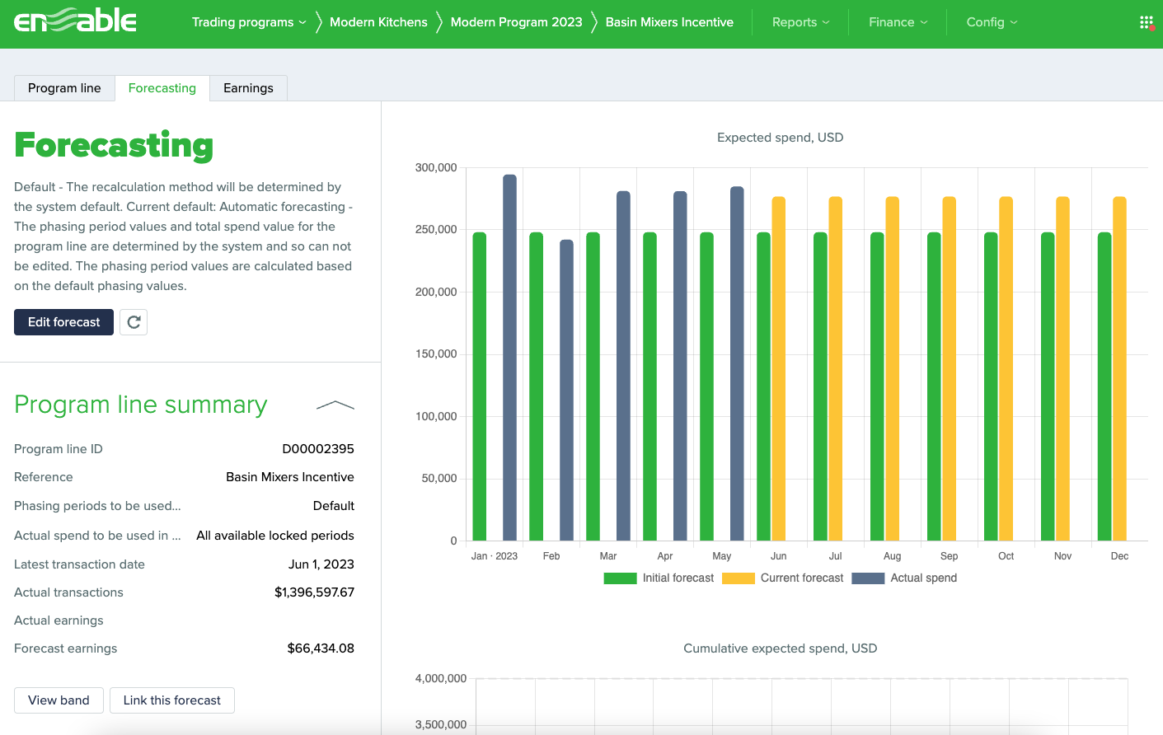This screenshot has width=1163, height=735.
Task: Click Link this forecast button
Action: (x=171, y=700)
